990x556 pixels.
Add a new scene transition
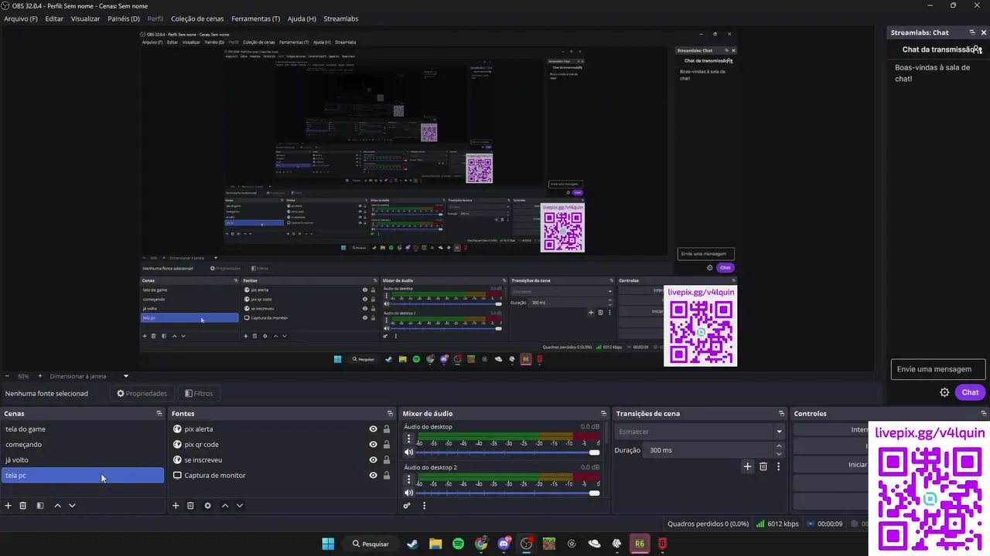[747, 466]
